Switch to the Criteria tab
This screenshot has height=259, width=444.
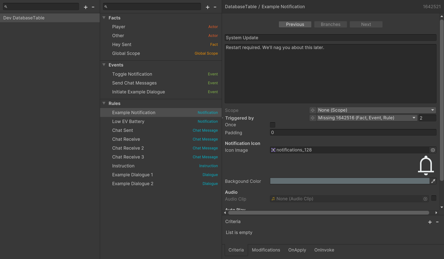[x=236, y=250]
